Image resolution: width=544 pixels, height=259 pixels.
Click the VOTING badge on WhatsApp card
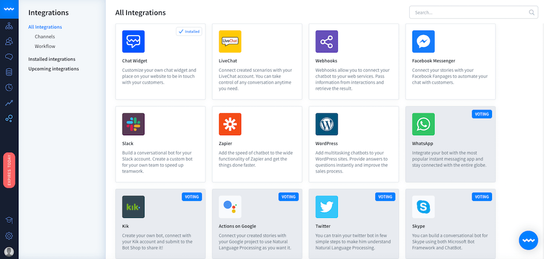[482, 114]
